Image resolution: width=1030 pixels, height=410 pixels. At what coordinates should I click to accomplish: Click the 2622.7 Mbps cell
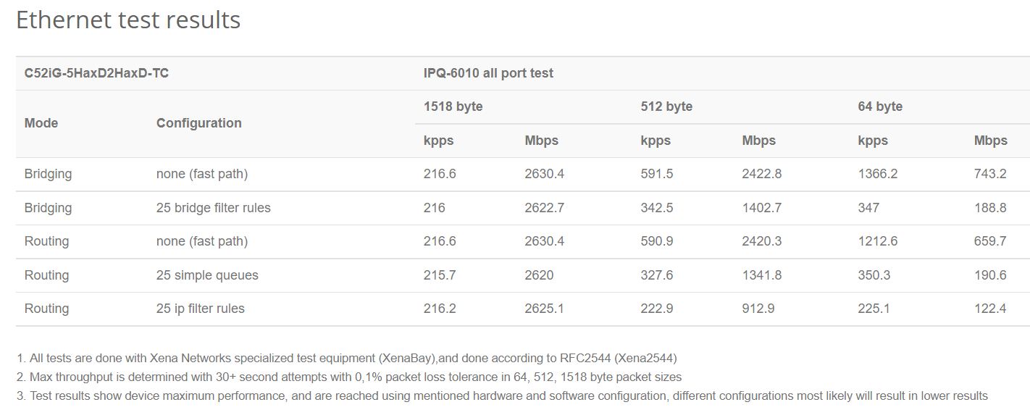544,208
